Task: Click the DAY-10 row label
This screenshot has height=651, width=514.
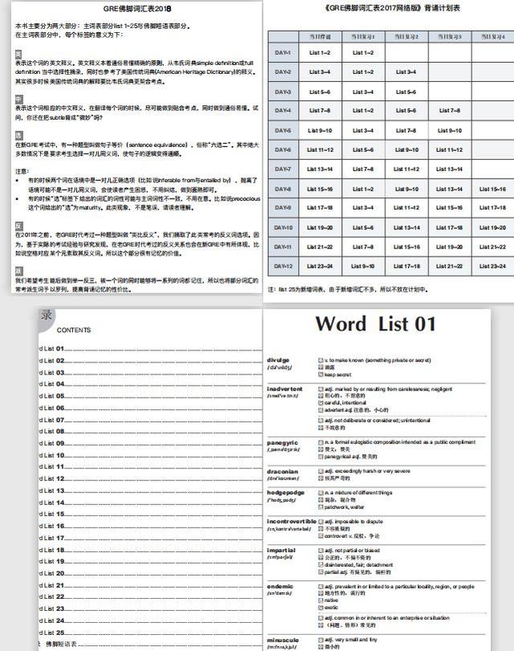Action: coord(283,228)
